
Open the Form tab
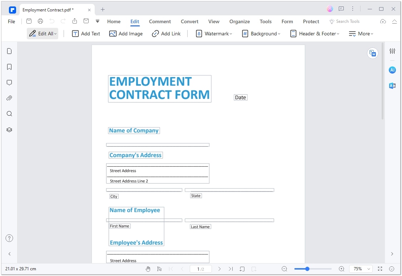click(x=287, y=21)
